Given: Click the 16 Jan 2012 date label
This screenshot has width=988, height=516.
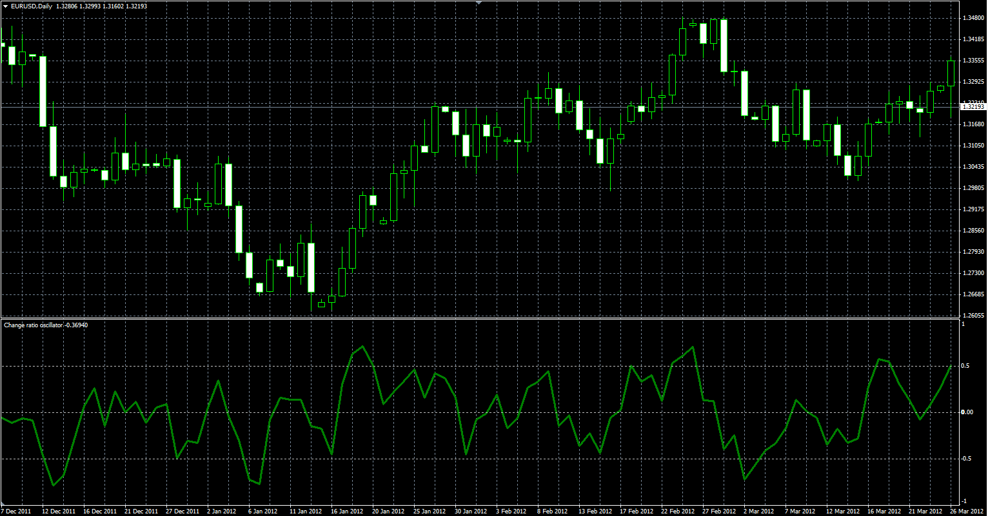Looking at the screenshot, I should point(348,511).
